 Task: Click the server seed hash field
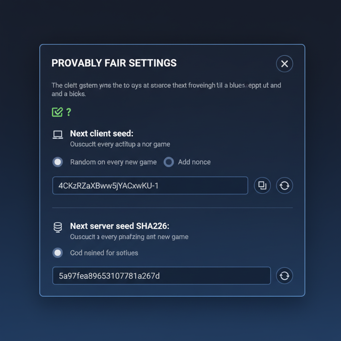coord(162,276)
